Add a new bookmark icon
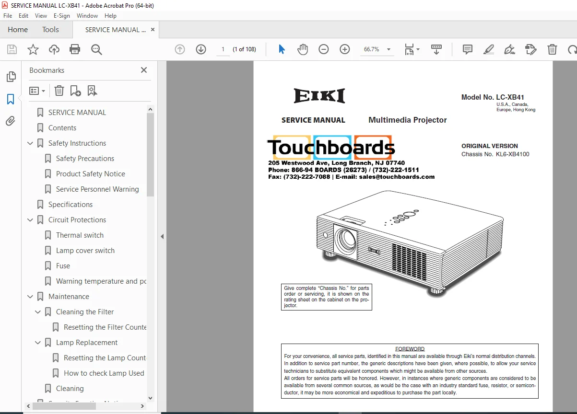The height and width of the screenshot is (414, 577). 75,91
